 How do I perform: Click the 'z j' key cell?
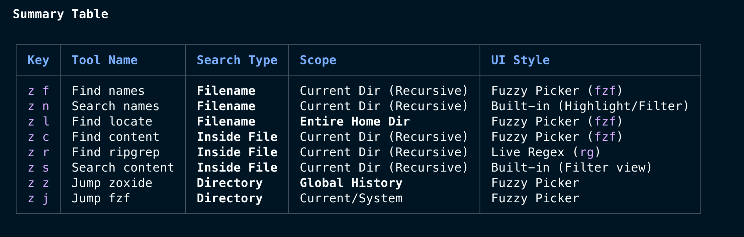pos(38,198)
